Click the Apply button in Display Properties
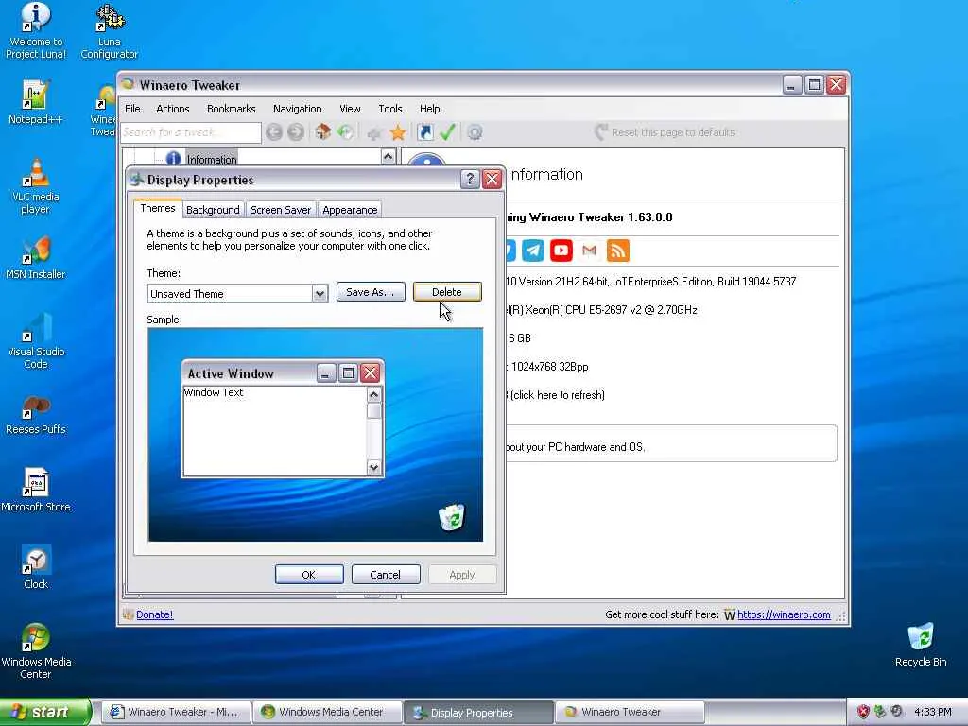The width and height of the screenshot is (968, 726). (461, 575)
